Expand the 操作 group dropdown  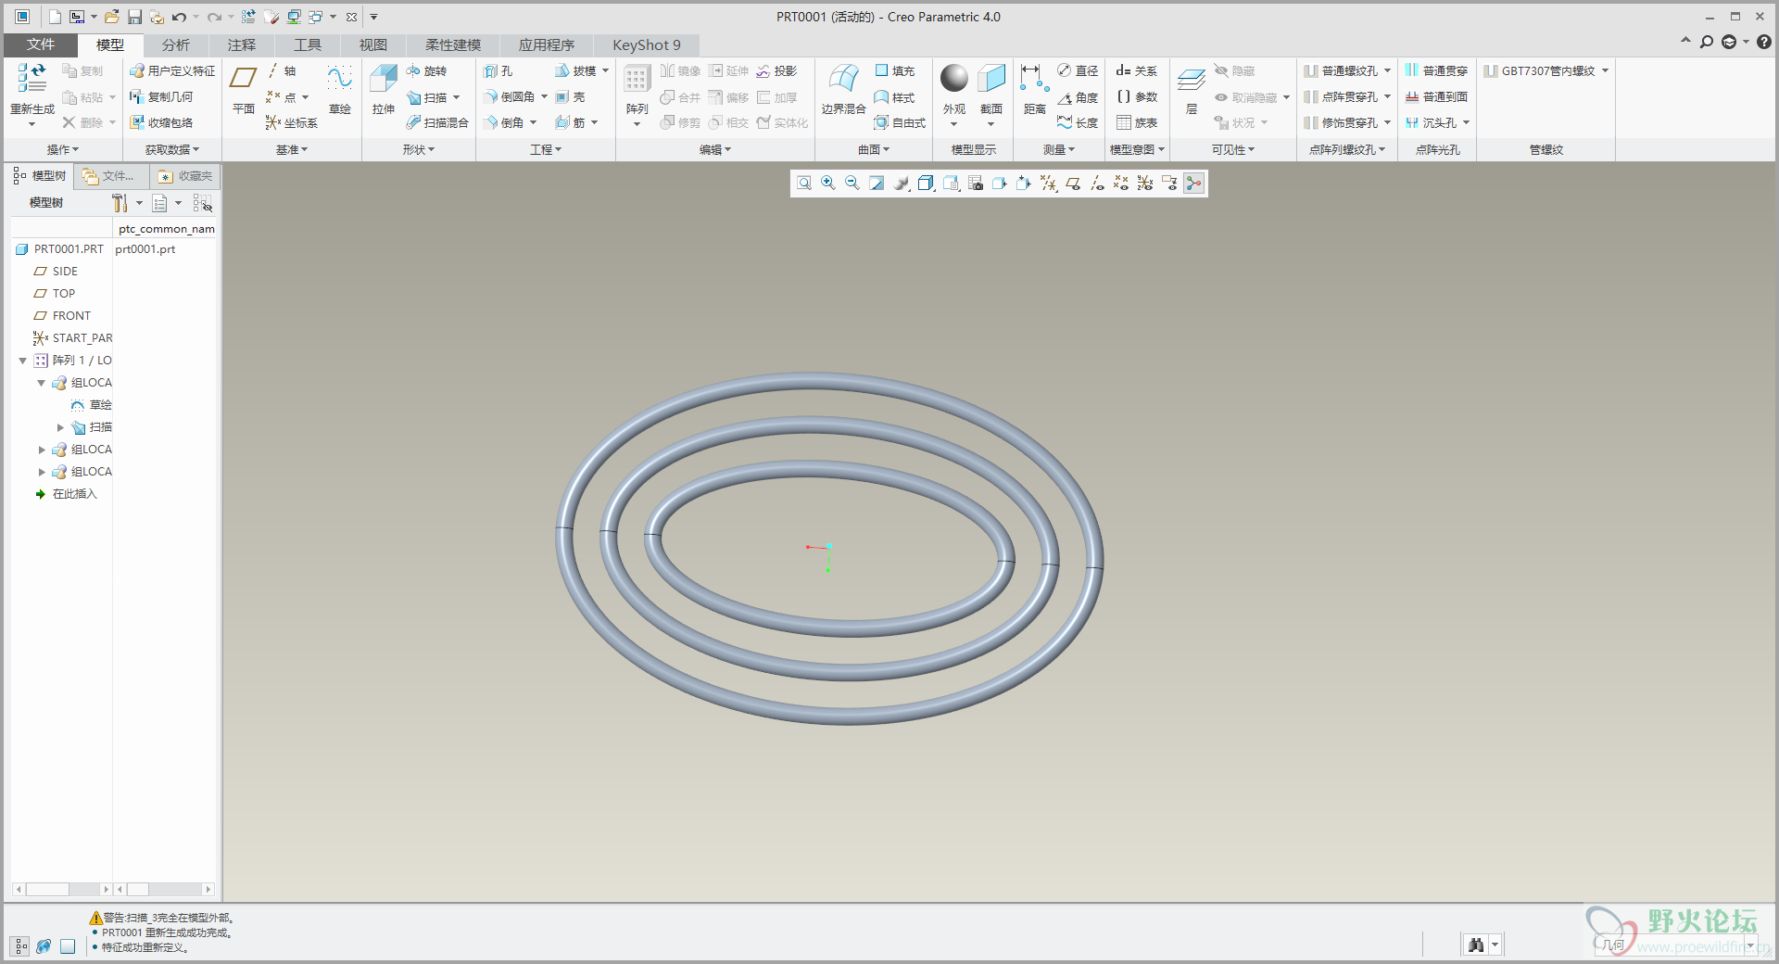pos(63,149)
